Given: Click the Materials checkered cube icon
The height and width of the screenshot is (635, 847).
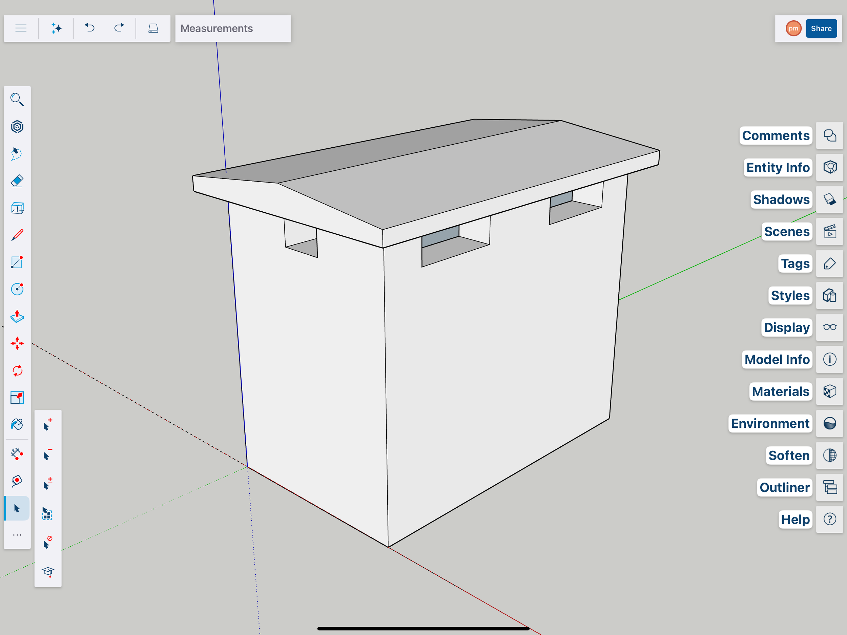Looking at the screenshot, I should tap(829, 391).
